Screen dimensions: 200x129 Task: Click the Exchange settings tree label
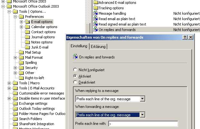(33, 103)
